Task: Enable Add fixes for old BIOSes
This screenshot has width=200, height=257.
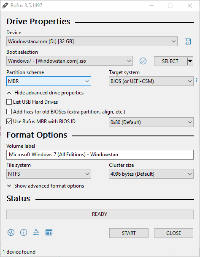Action: coord(9,112)
